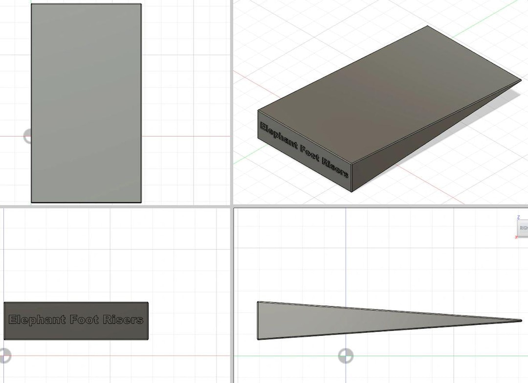Select the wedge's top face in the top view
Image resolution: width=528 pixels, height=383 pixels.
click(86, 103)
